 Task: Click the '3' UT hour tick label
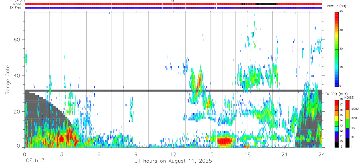[62, 155]
